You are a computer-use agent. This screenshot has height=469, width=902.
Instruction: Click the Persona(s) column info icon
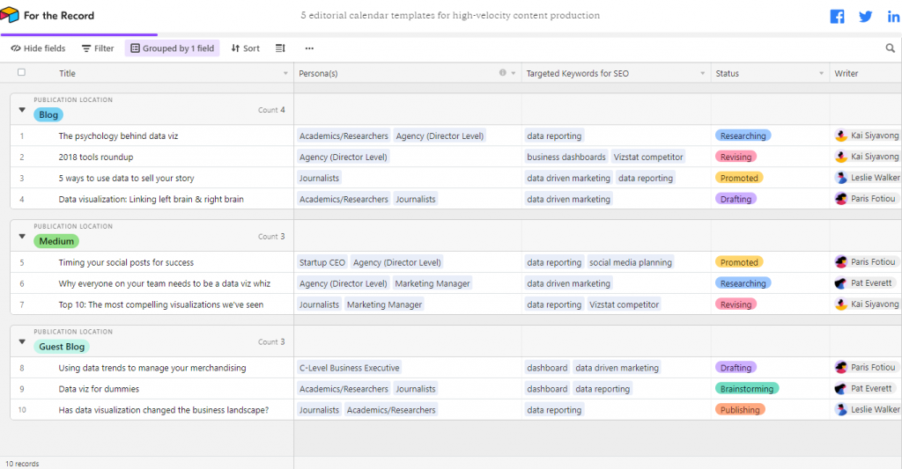point(503,73)
